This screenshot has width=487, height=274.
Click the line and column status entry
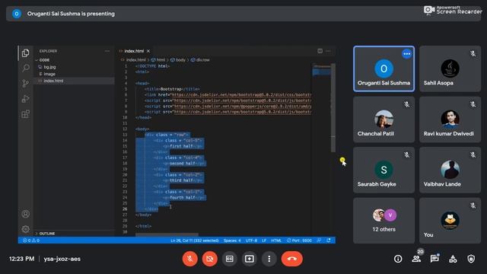pyautogui.click(x=195, y=241)
